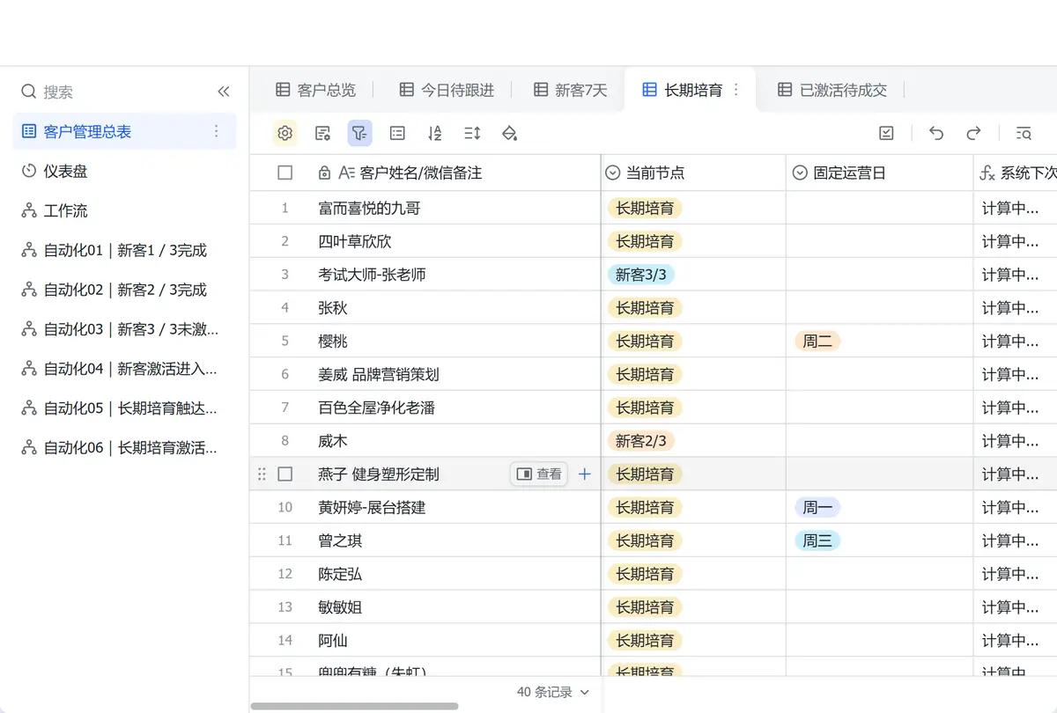1057x713 pixels.
Task: Open the row height tool
Action: [x=472, y=133]
